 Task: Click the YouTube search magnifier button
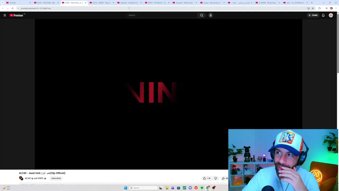click(x=202, y=15)
